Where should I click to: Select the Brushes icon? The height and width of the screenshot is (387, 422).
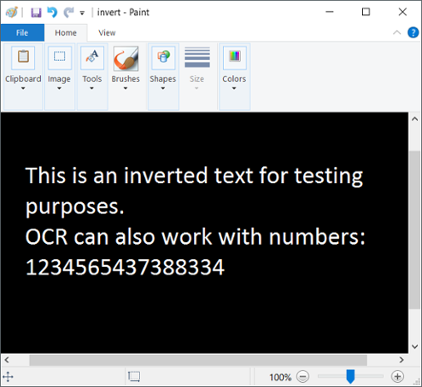126,59
